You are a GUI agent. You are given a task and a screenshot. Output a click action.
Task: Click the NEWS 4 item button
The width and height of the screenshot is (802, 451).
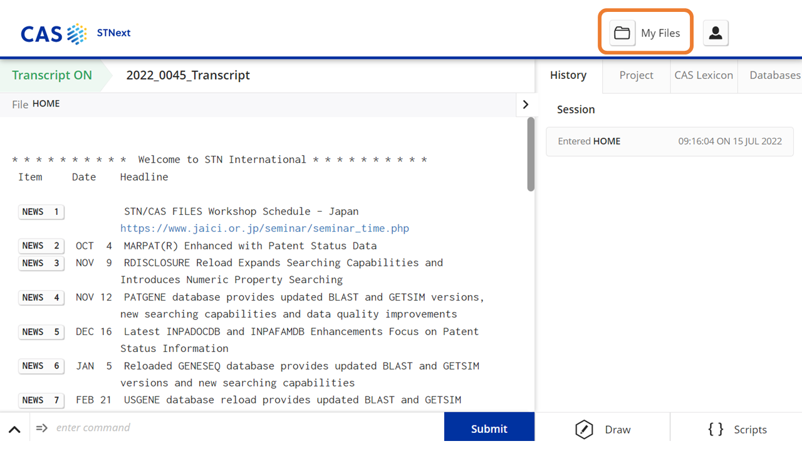click(41, 298)
